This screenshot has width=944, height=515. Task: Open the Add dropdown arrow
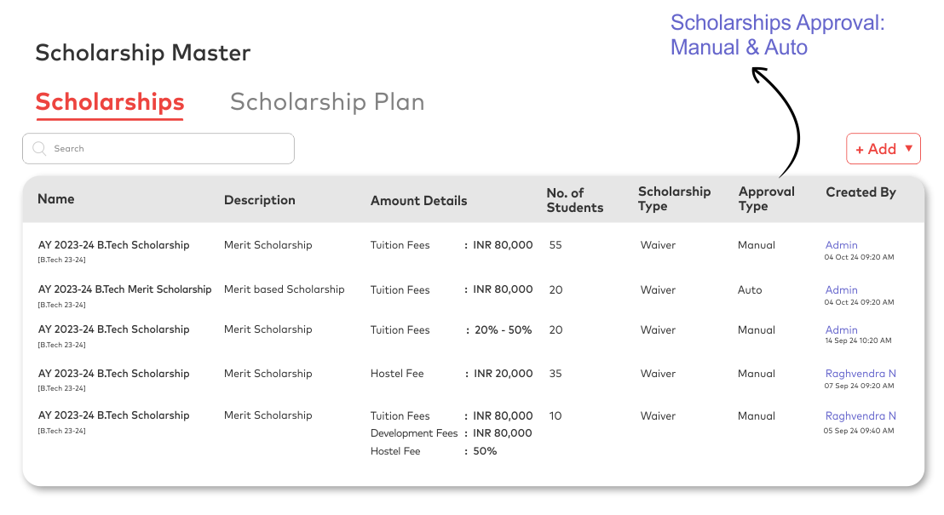tap(909, 148)
